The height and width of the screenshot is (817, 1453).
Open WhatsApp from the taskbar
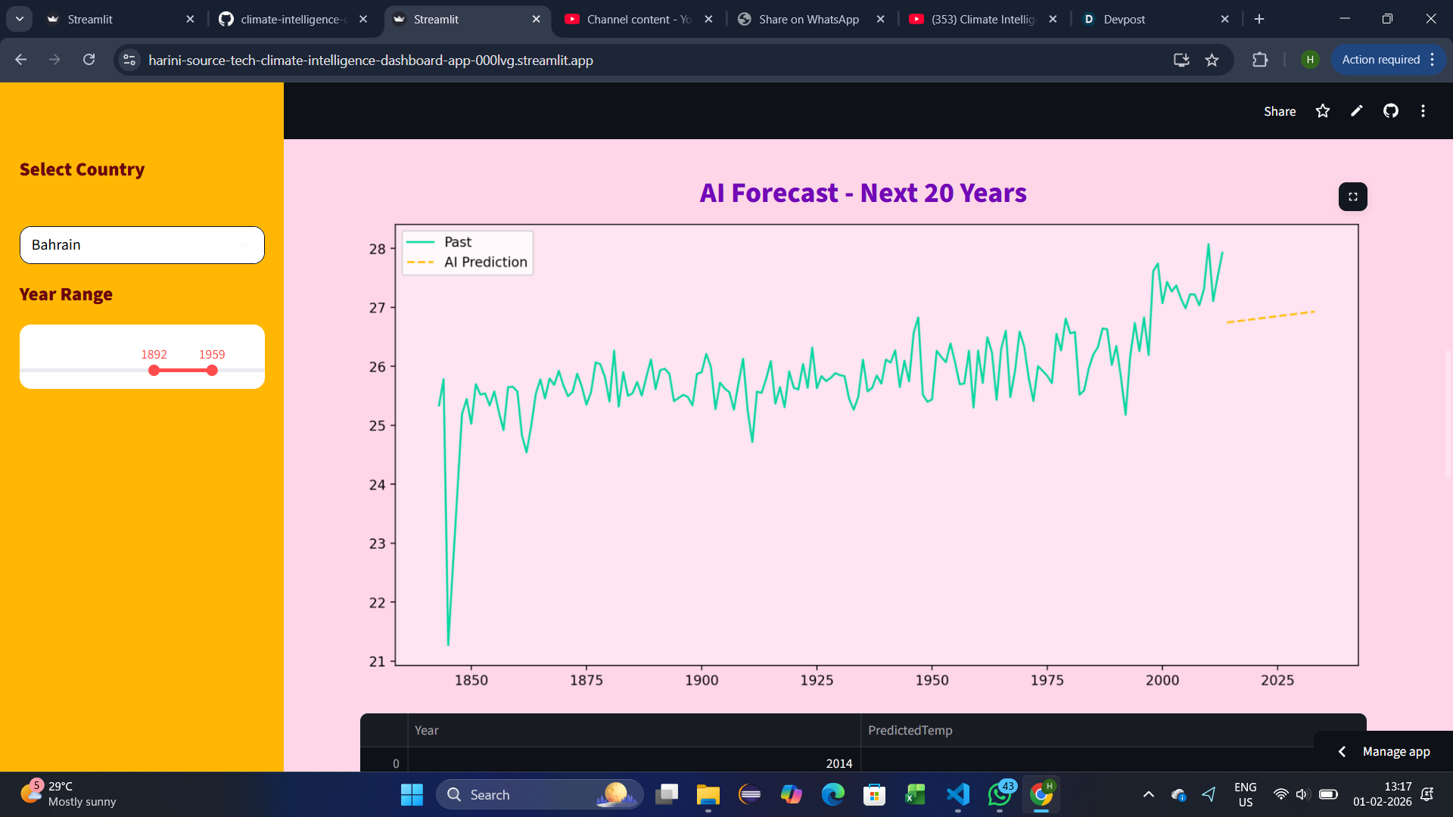point(1000,794)
